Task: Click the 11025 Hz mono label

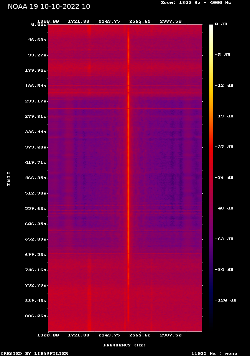Action: [214, 353]
